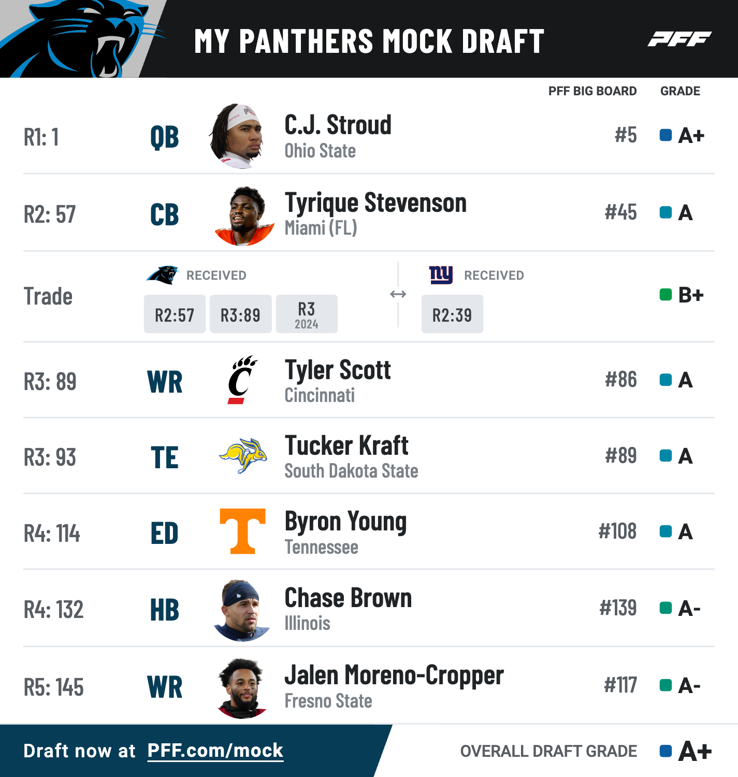Screen dimensions: 738x777
Task: Click the blue overall draft grade swatch
Action: [665, 751]
